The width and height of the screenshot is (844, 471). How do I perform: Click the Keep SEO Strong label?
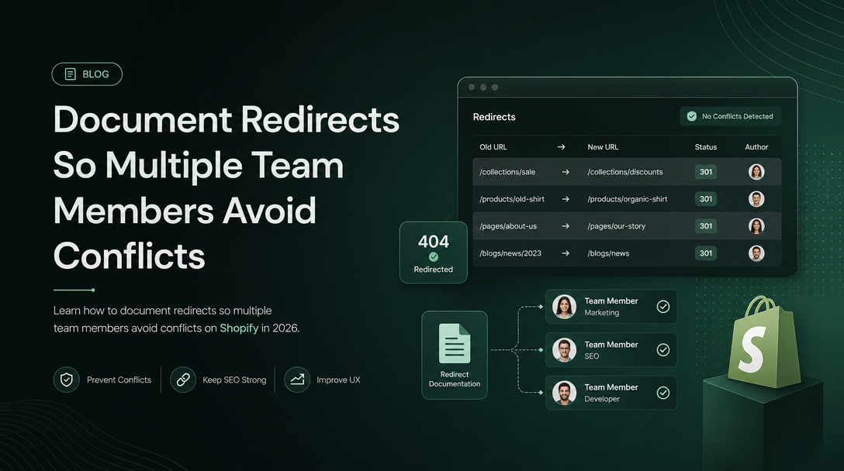[234, 380]
